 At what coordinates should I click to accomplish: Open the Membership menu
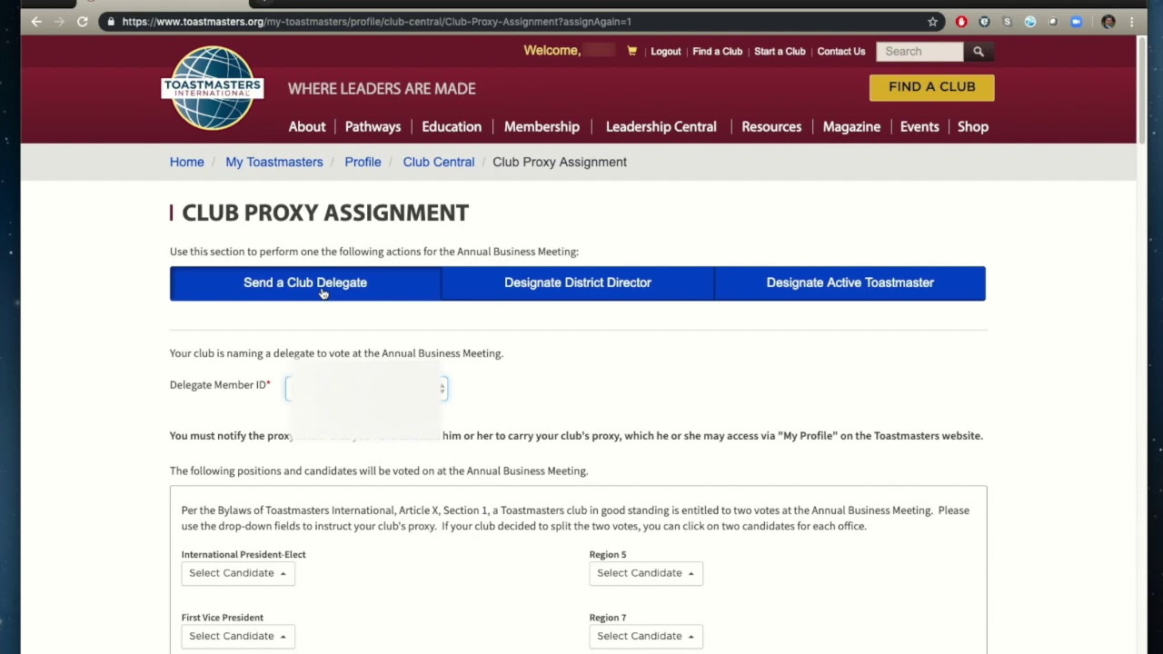click(542, 127)
